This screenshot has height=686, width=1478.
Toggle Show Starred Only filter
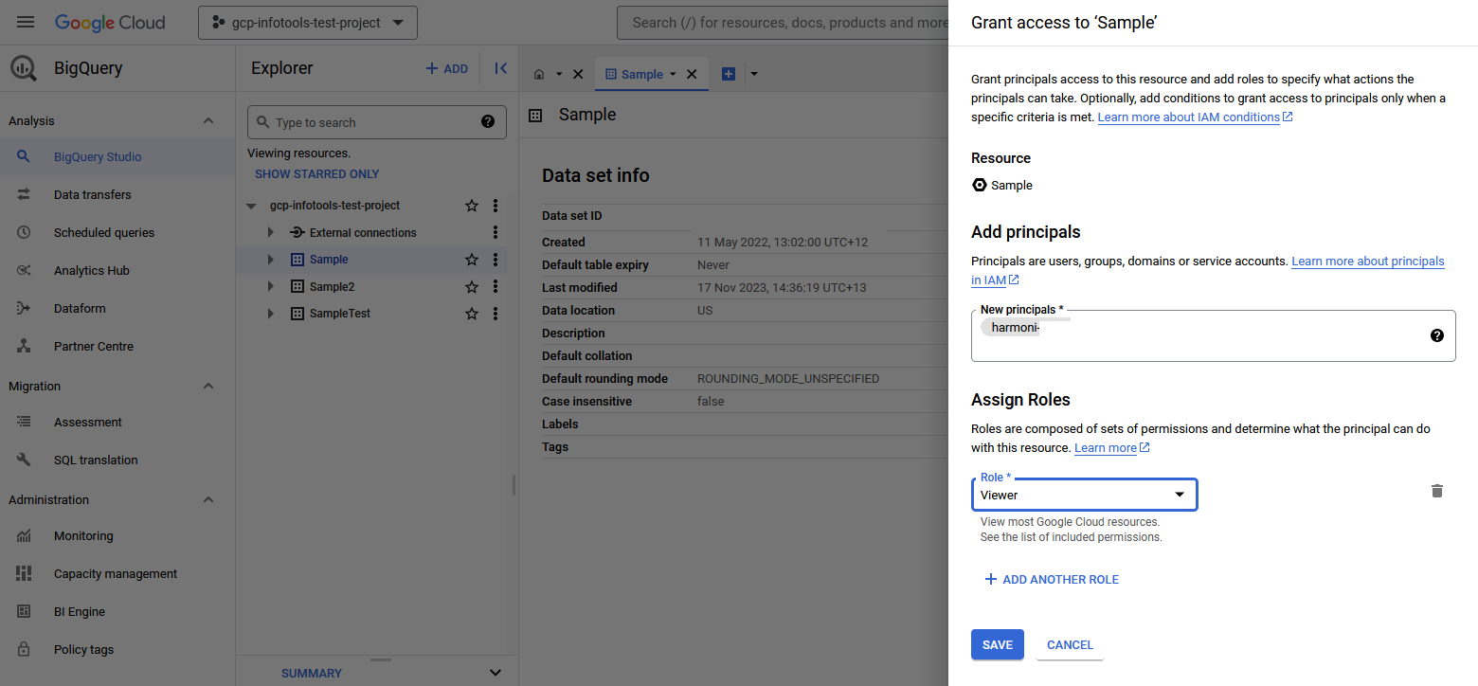[x=316, y=174]
